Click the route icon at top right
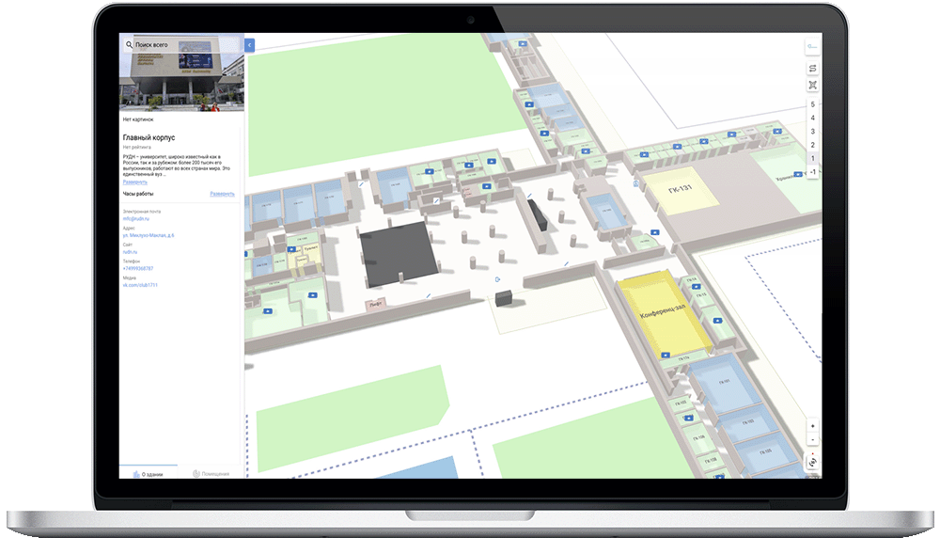Viewport: 940px width, 538px height. (812, 45)
